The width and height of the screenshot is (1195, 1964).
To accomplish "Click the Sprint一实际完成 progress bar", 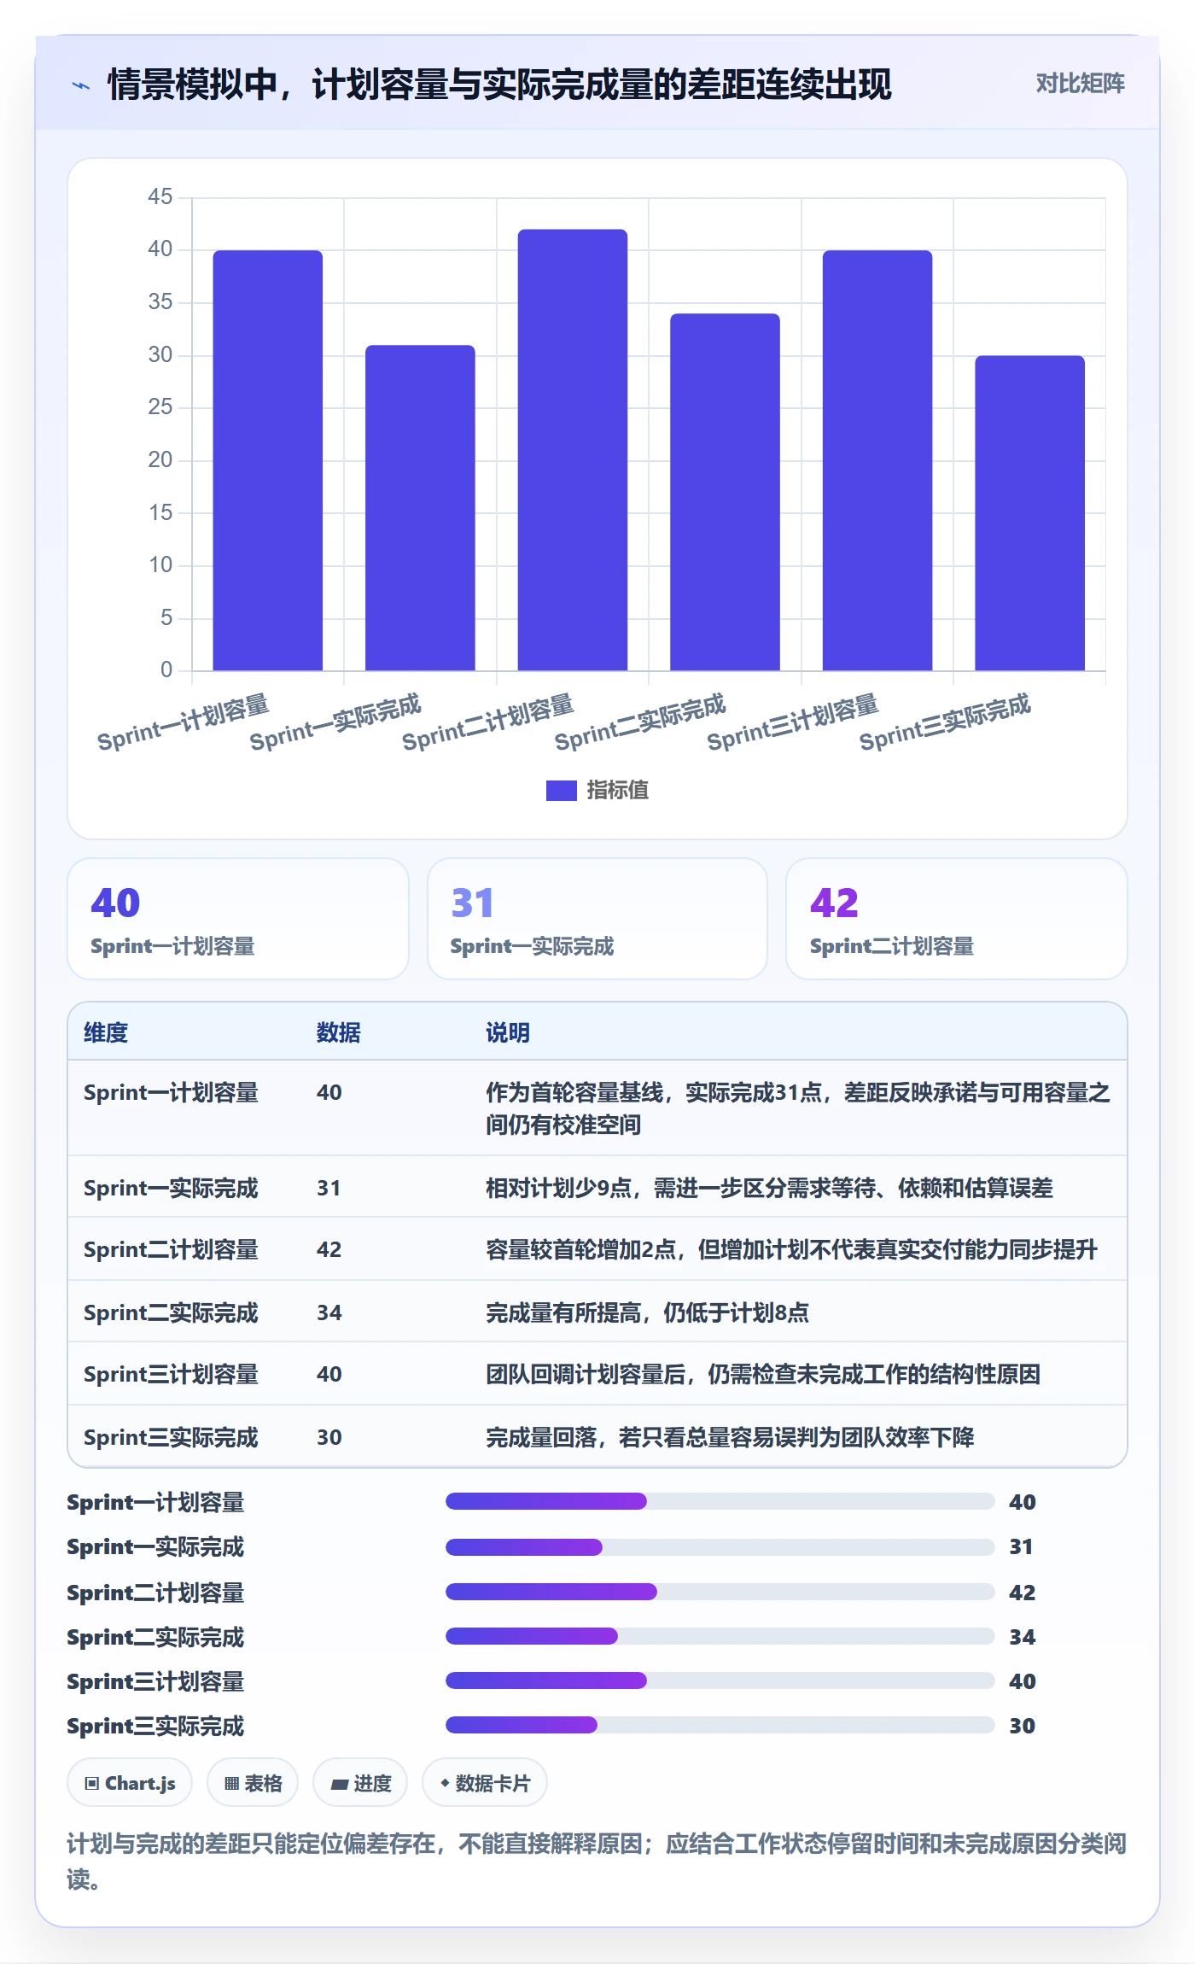I will (720, 1546).
